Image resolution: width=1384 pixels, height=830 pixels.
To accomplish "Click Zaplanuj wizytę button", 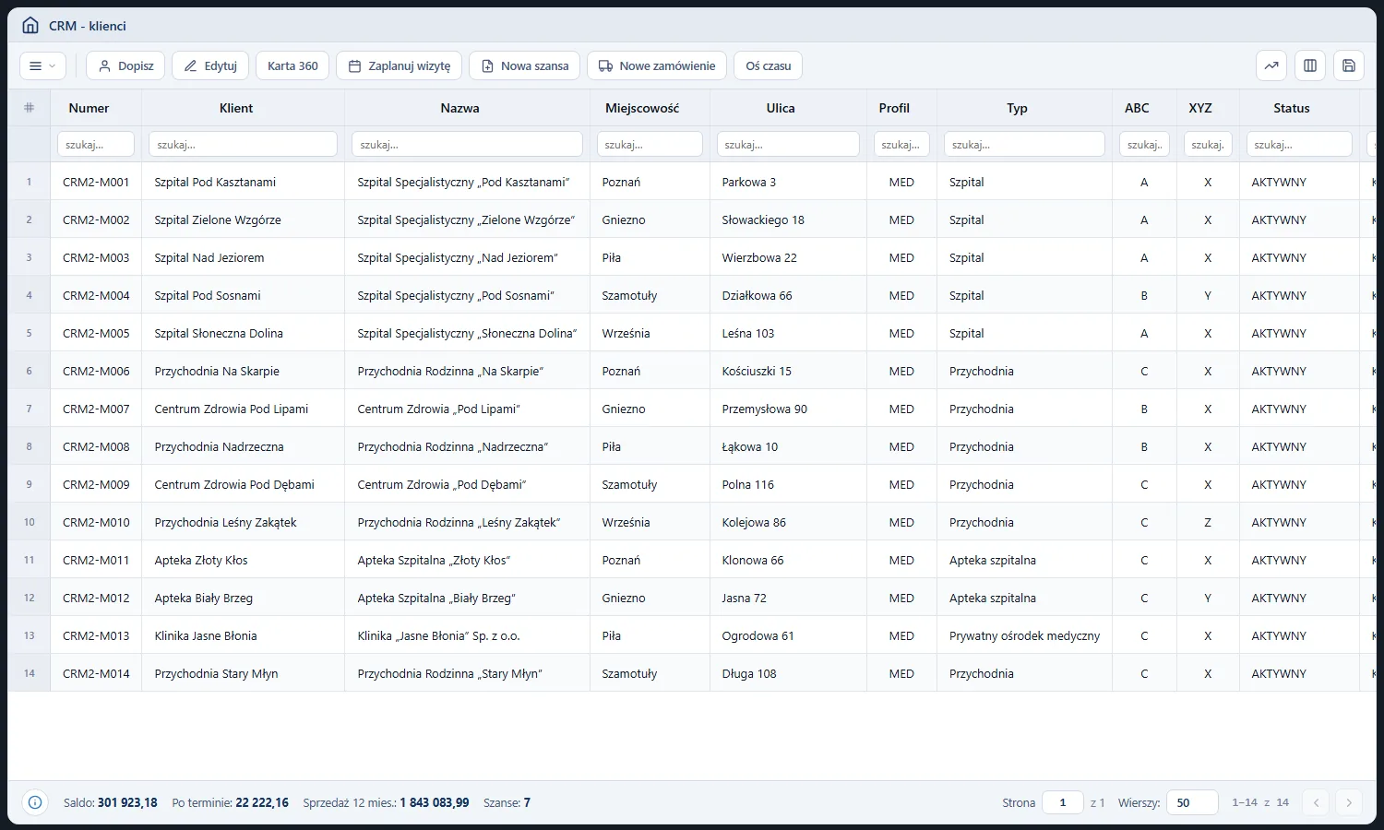I will click(x=400, y=65).
